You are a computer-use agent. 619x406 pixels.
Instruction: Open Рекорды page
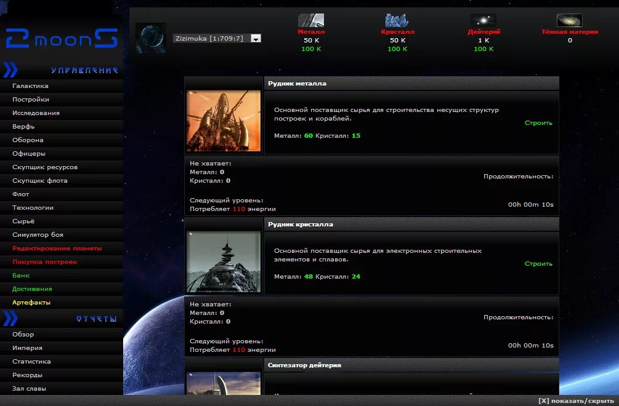(27, 375)
